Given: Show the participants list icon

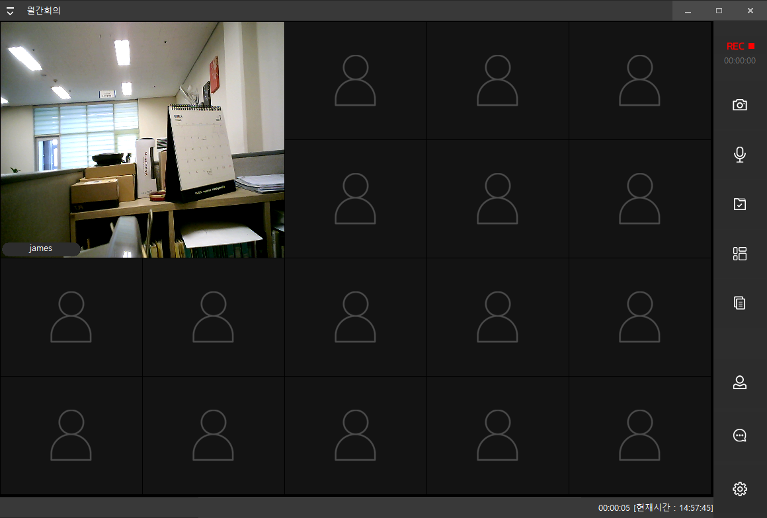Looking at the screenshot, I should 740,382.
